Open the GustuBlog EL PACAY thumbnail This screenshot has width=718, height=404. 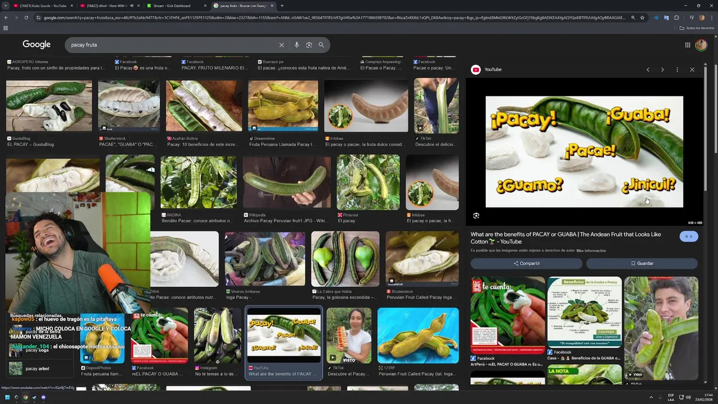click(49, 106)
